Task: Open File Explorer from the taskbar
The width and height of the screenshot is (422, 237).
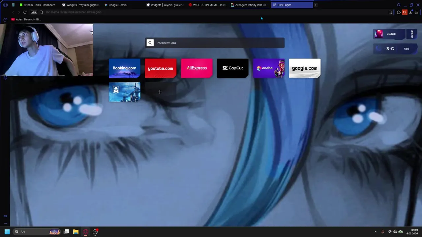Action: [76, 232]
